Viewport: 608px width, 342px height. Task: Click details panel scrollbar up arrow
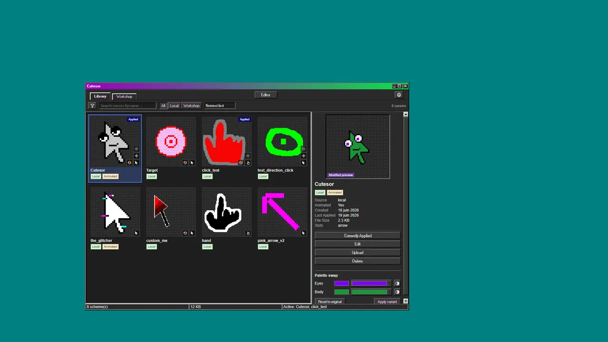point(406,114)
